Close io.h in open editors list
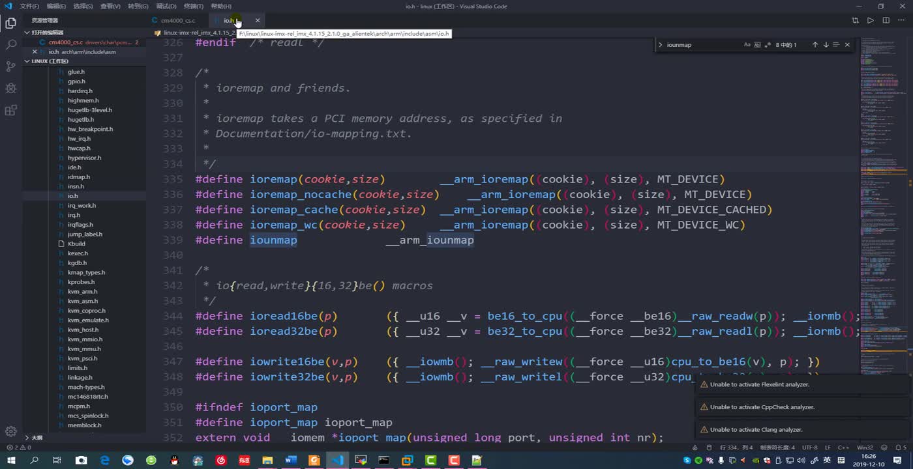913x469 pixels. [x=35, y=51]
